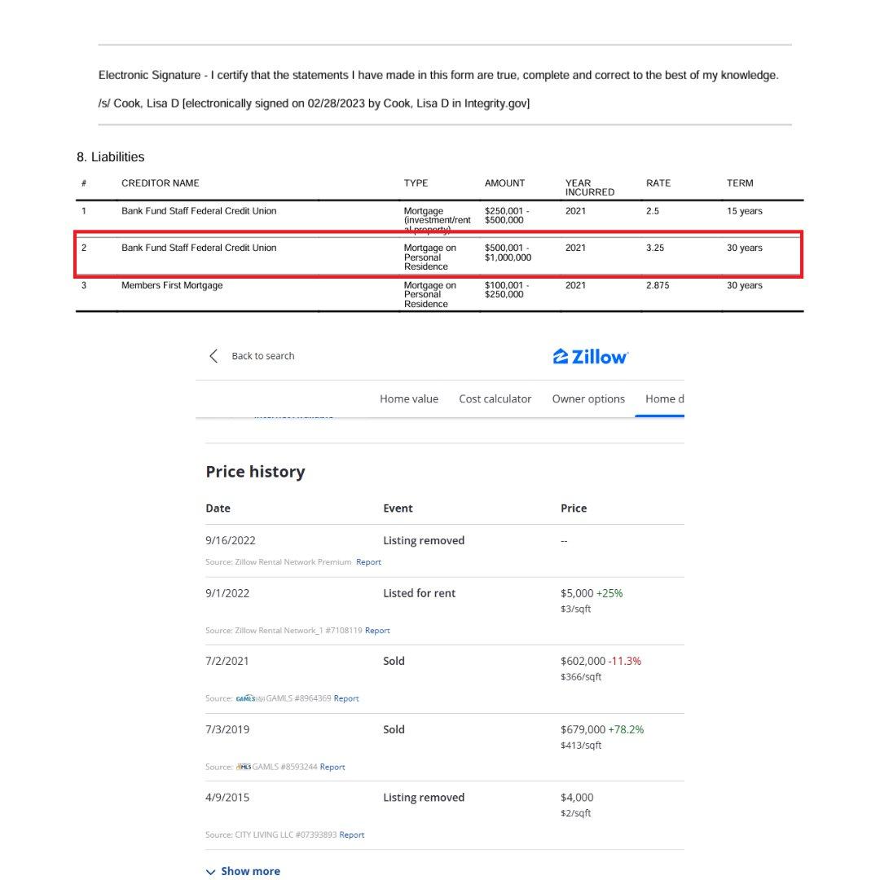
Task: Select the highlighted liability row 2
Action: pyautogui.click(x=438, y=255)
